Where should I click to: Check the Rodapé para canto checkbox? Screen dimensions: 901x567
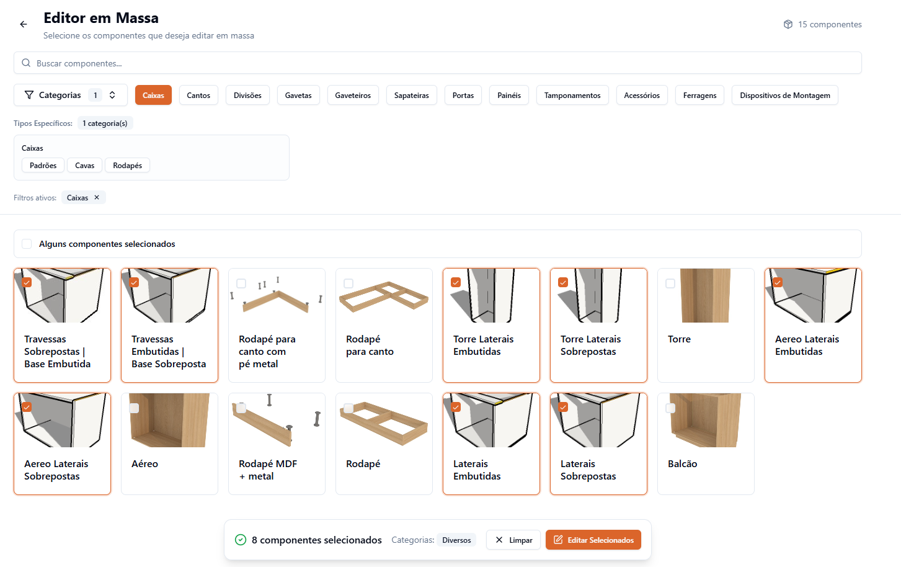pyautogui.click(x=348, y=283)
